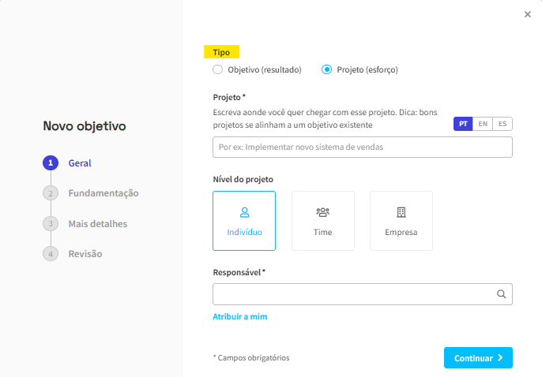Open Mais detalhes step
The height and width of the screenshot is (377, 542).
(x=98, y=223)
